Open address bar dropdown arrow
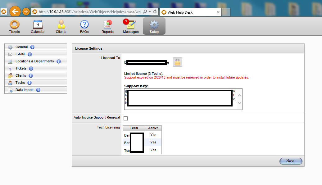The height and width of the screenshot is (185, 322). point(150,12)
